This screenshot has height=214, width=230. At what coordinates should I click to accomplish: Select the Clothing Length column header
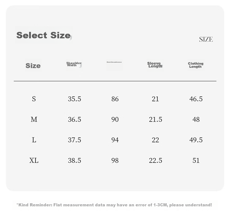pyautogui.click(x=196, y=65)
